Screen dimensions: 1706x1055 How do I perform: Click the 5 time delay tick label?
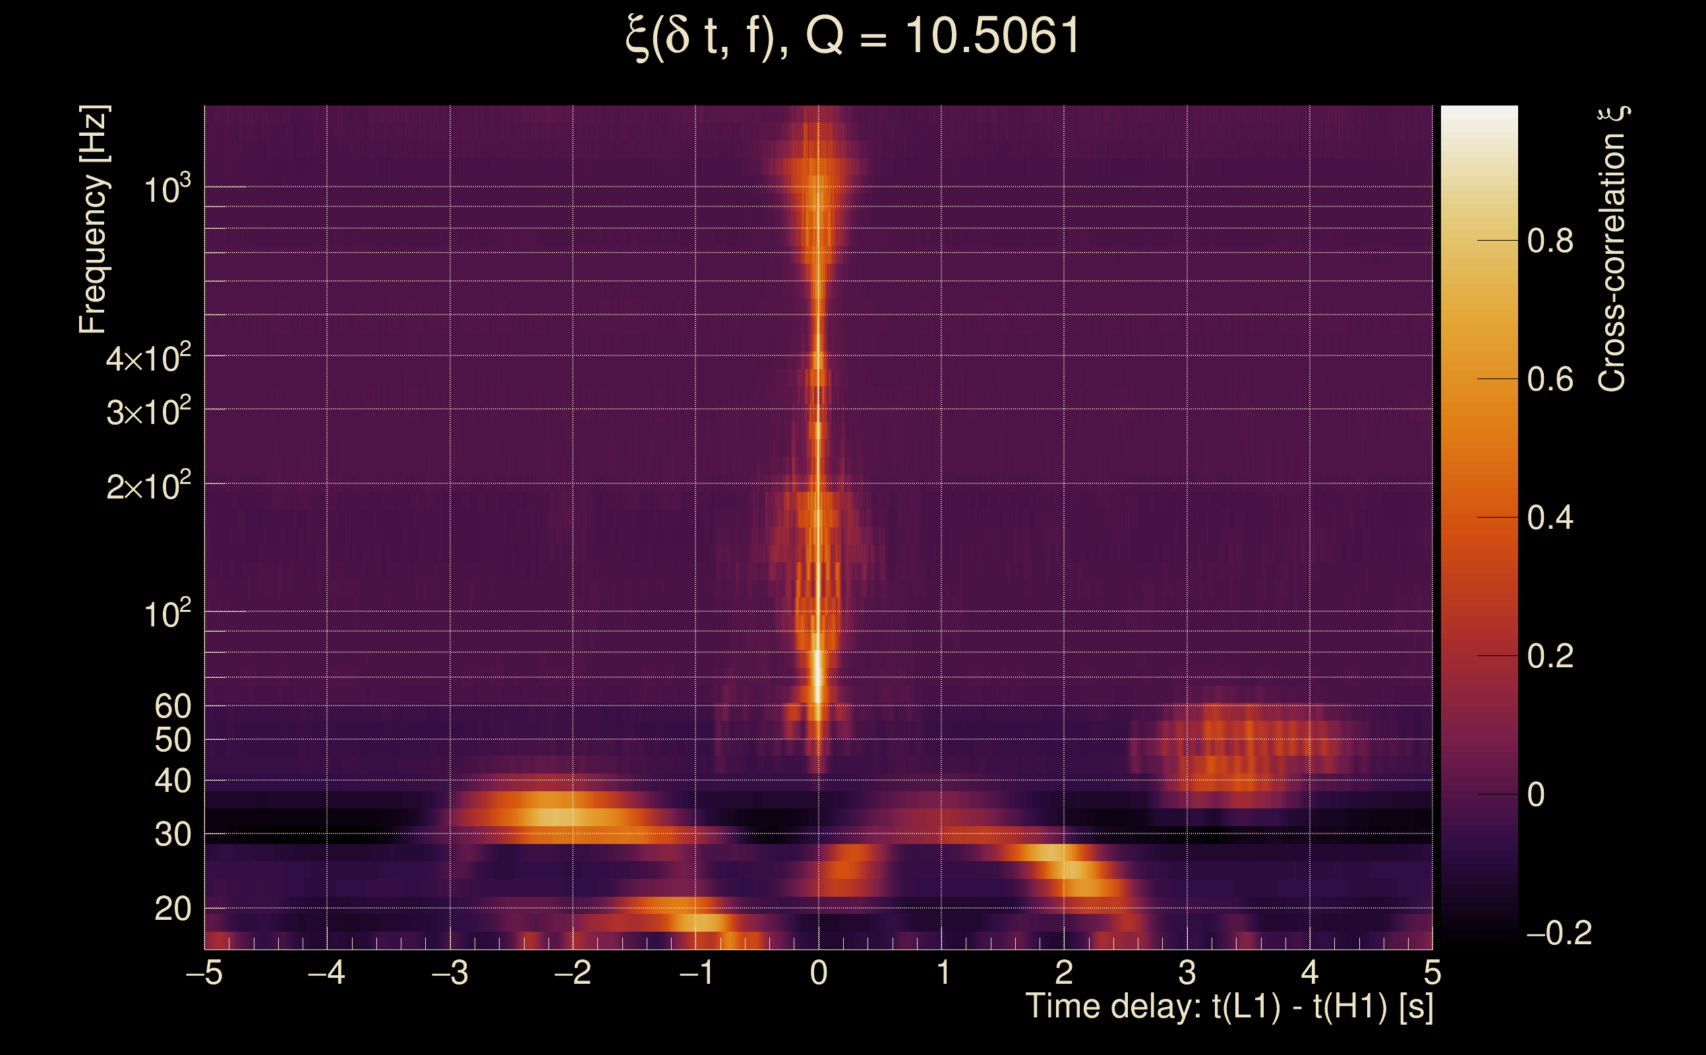[1432, 972]
